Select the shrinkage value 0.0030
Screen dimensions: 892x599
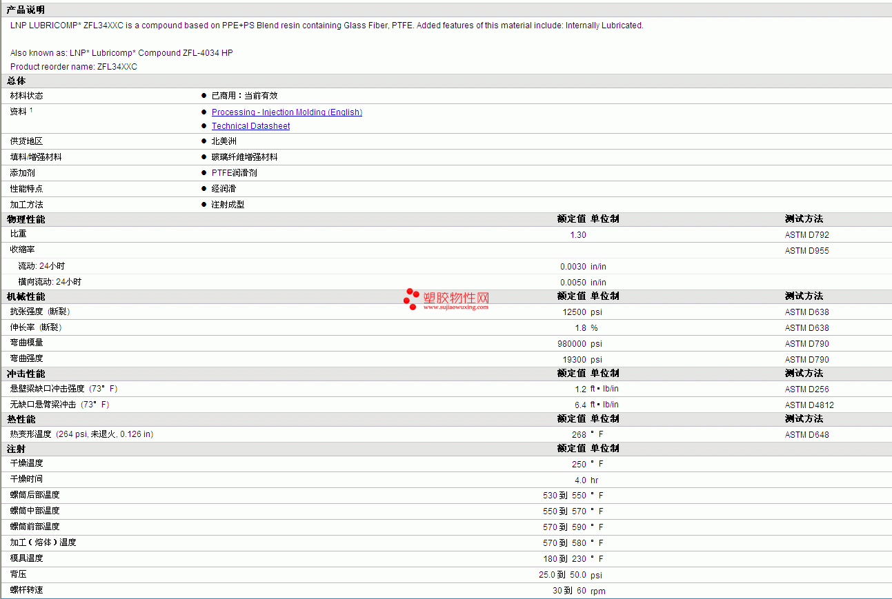coord(573,267)
